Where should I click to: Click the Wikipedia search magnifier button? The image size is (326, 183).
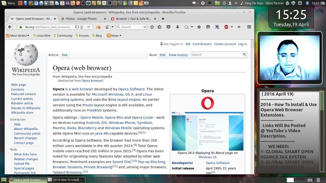coord(244,54)
